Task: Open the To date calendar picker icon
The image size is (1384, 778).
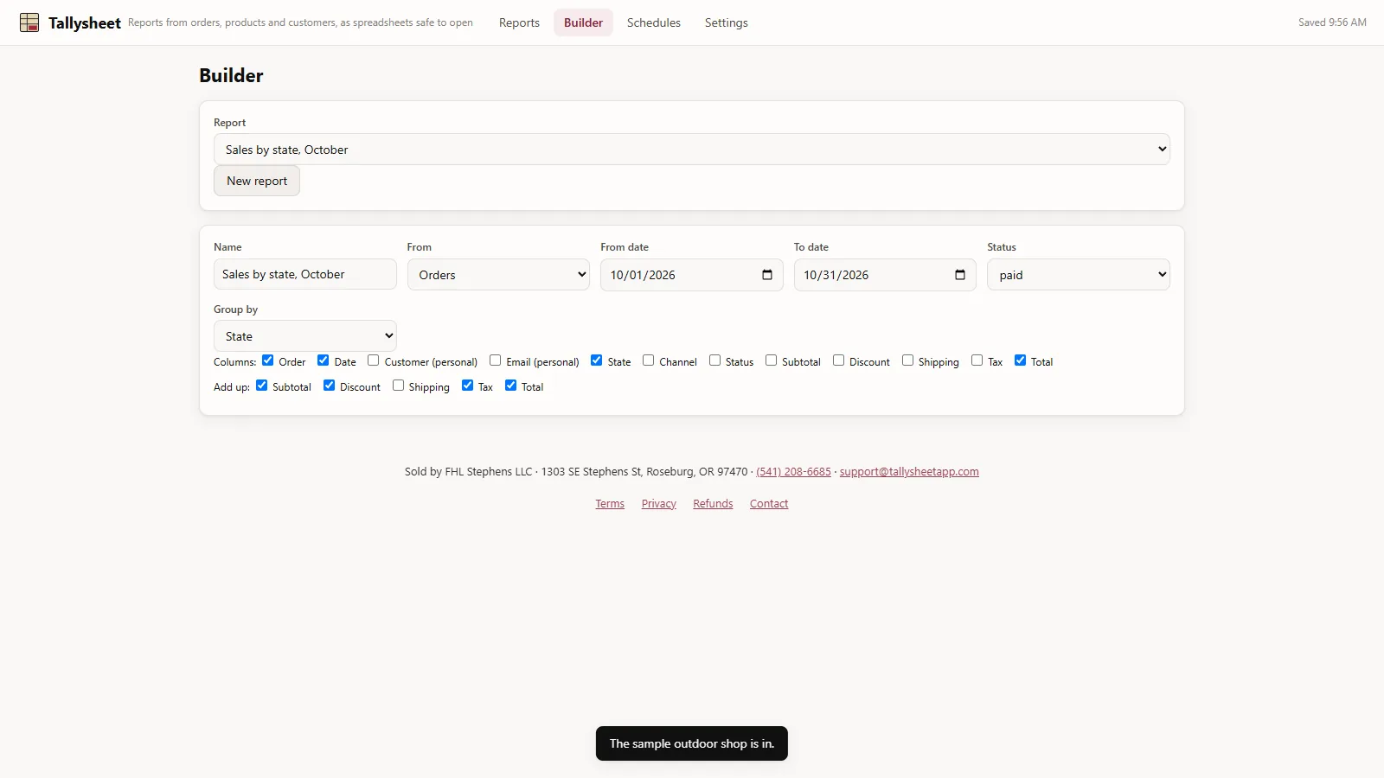Action: tap(960, 275)
